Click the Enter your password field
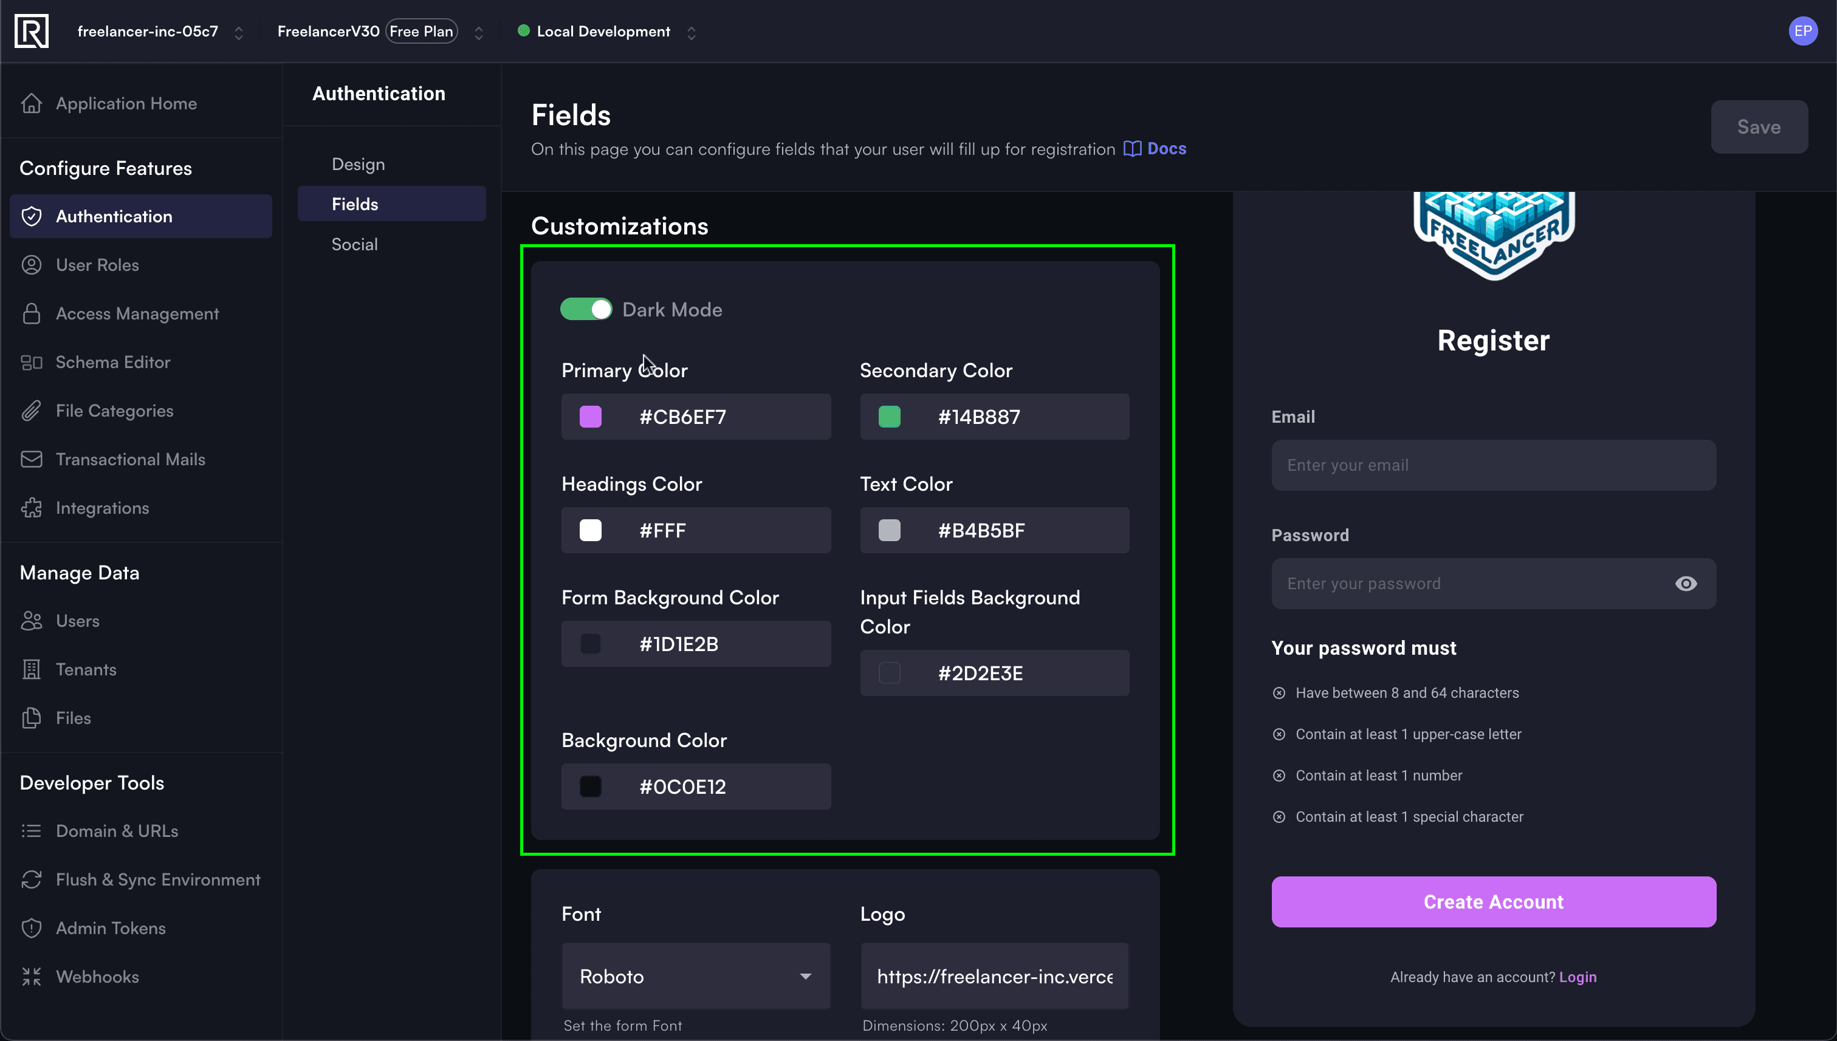This screenshot has height=1041, width=1837. pos(1494,584)
